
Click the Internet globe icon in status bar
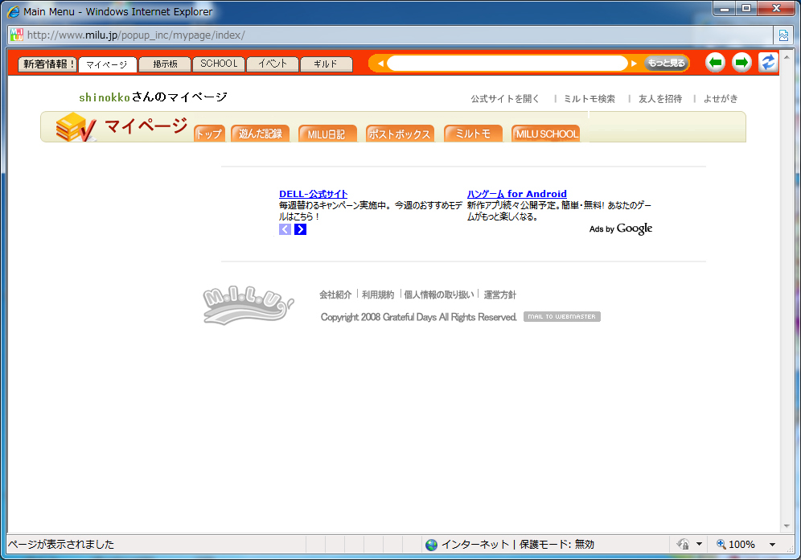pos(431,545)
